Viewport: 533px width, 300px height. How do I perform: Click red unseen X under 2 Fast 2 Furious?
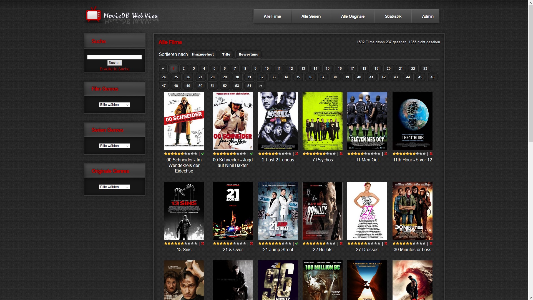[297, 154]
